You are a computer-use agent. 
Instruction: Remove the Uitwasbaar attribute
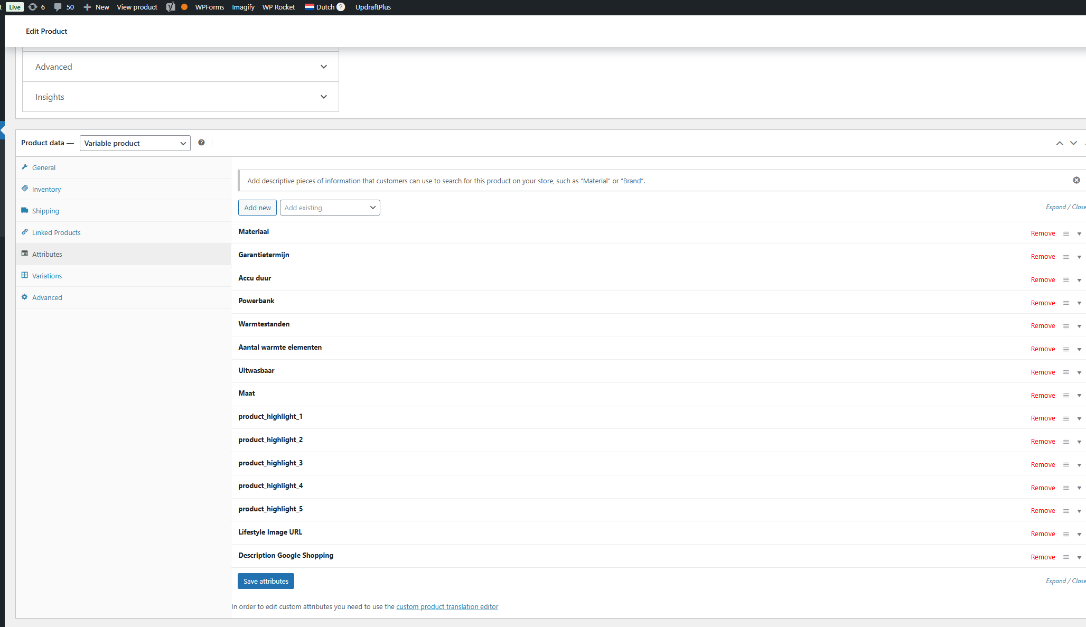[x=1043, y=372]
